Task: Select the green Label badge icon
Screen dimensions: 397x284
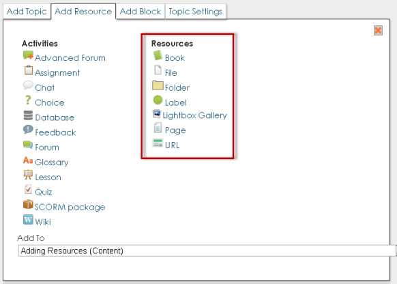Action: [x=158, y=100]
